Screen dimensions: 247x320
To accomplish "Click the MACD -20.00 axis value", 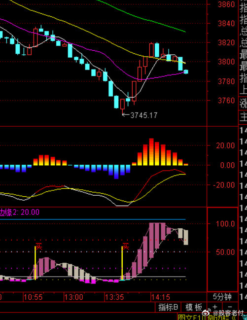I will (x=224, y=185).
